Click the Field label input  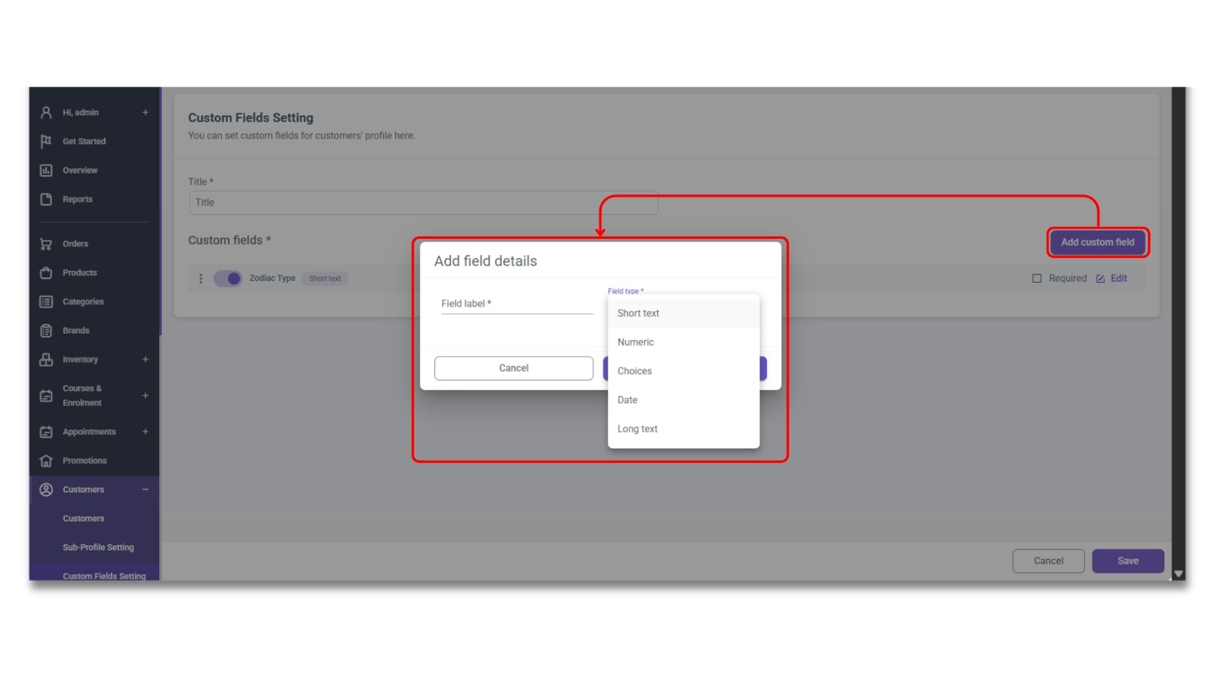(x=517, y=304)
